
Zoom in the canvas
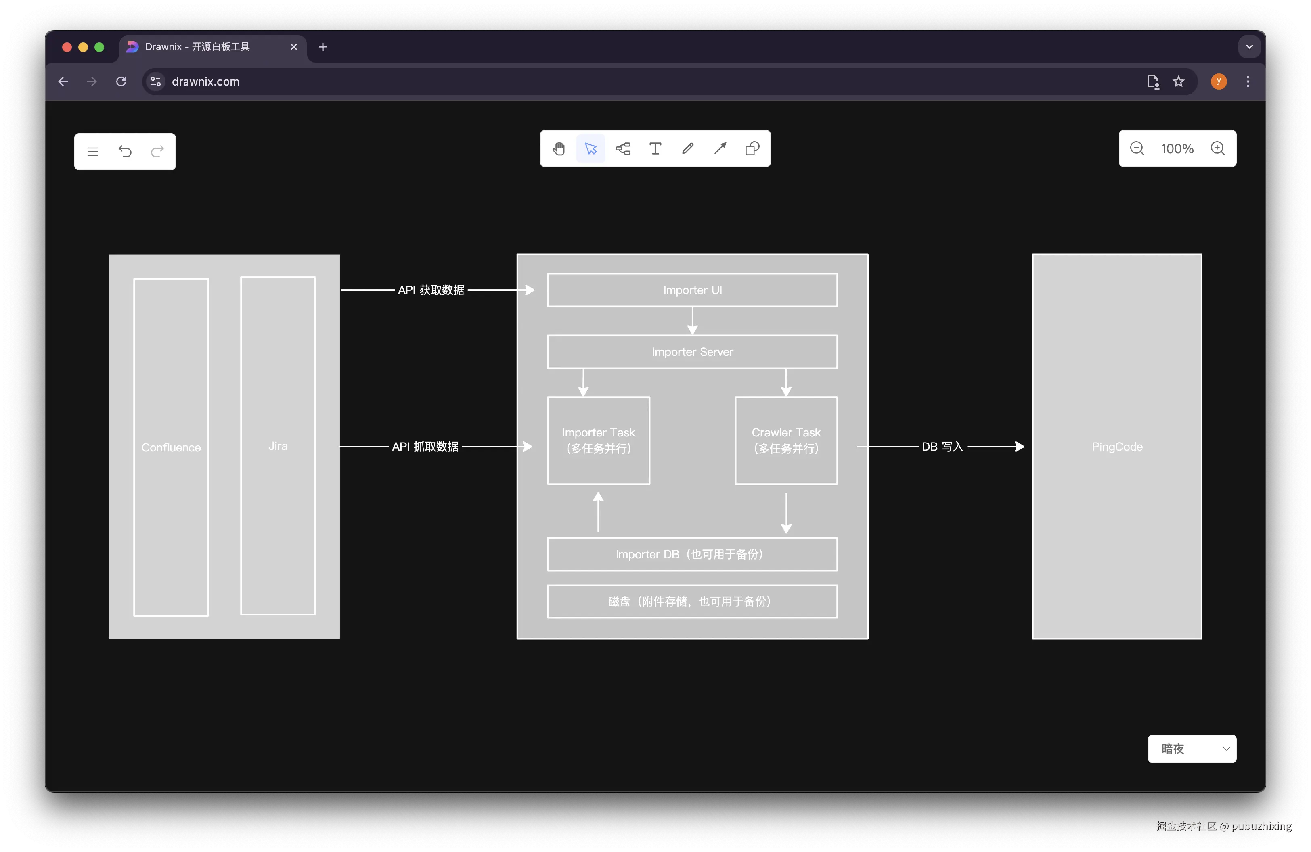coord(1218,148)
